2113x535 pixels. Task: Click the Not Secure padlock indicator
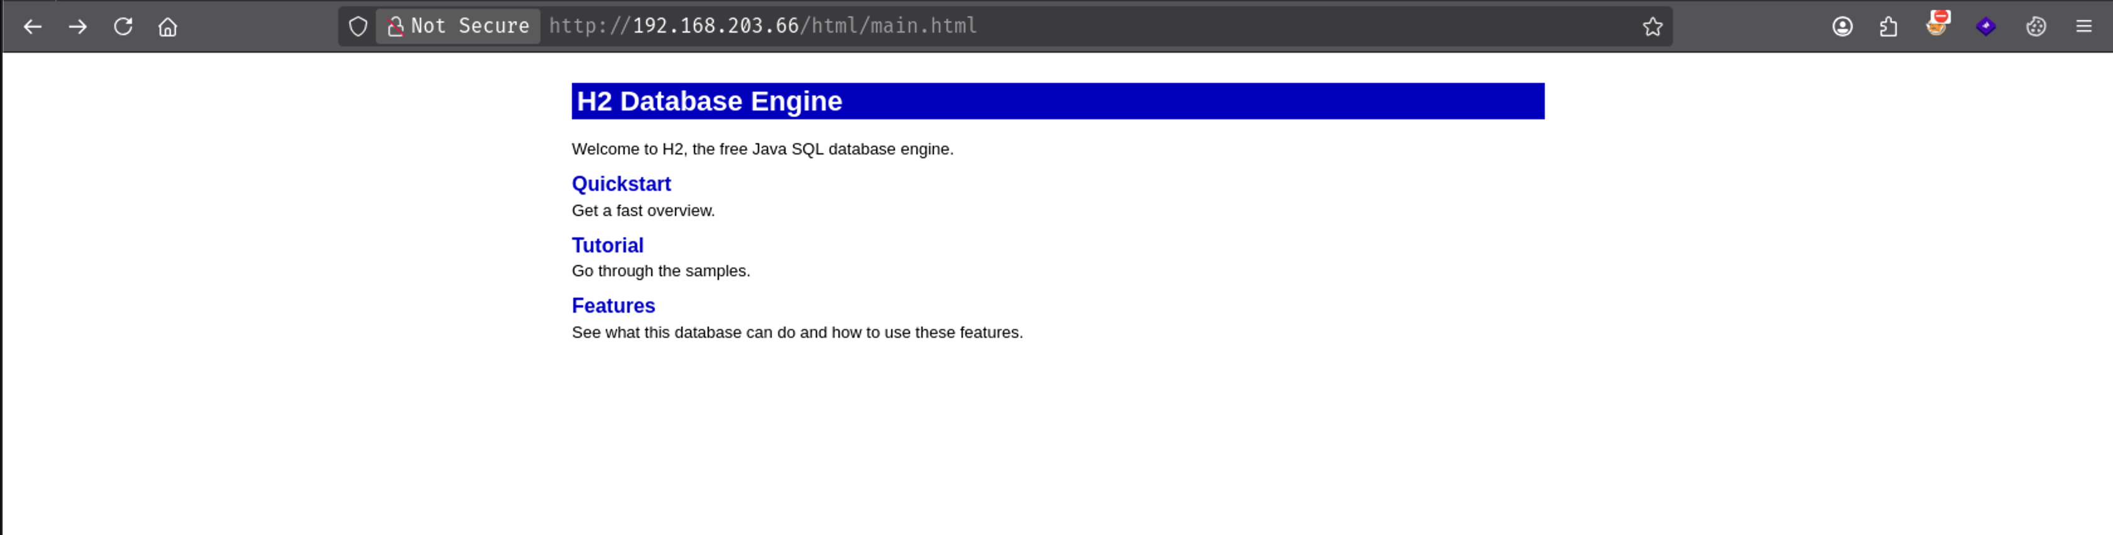[459, 26]
